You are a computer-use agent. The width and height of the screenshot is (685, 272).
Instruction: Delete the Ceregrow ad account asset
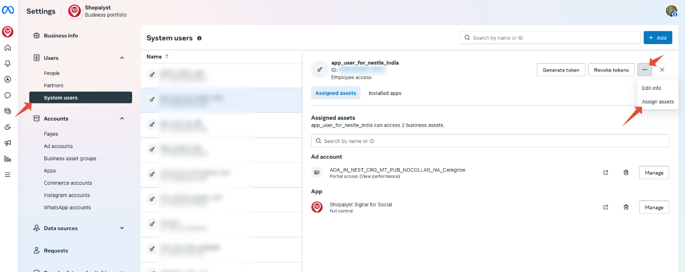pyautogui.click(x=626, y=173)
